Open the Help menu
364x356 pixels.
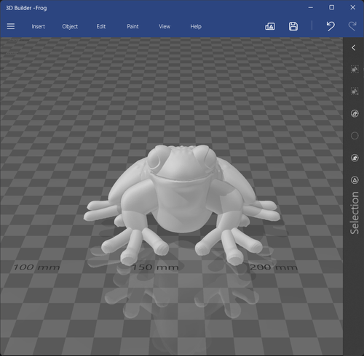(196, 26)
